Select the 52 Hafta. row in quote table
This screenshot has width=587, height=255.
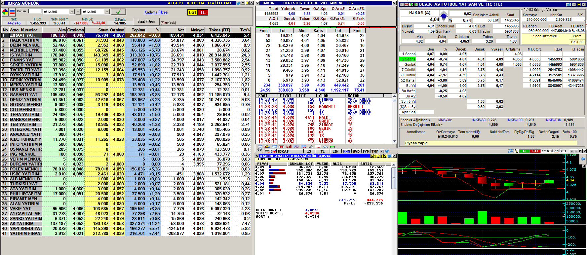[492, 80]
